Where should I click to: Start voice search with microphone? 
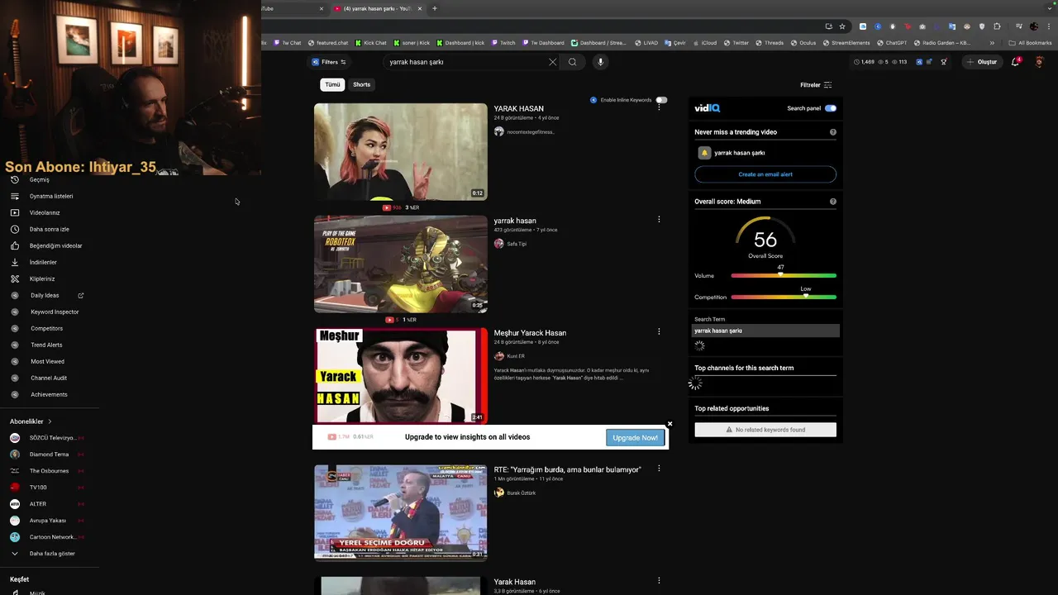(x=601, y=62)
